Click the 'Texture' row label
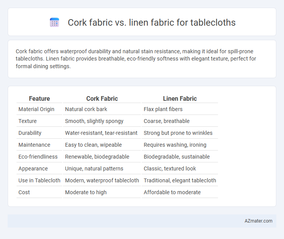Image resolution: width=284 pixels, height=239 pixels. pos(28,121)
